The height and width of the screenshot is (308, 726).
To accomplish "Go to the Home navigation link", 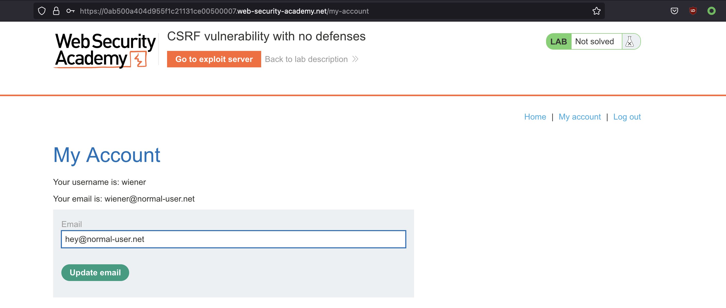I will (x=535, y=117).
